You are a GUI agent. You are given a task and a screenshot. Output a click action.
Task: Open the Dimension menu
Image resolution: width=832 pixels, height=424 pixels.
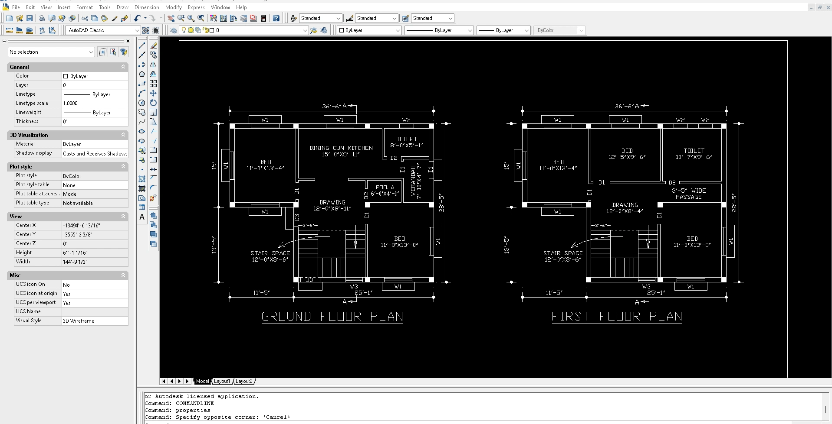point(147,7)
